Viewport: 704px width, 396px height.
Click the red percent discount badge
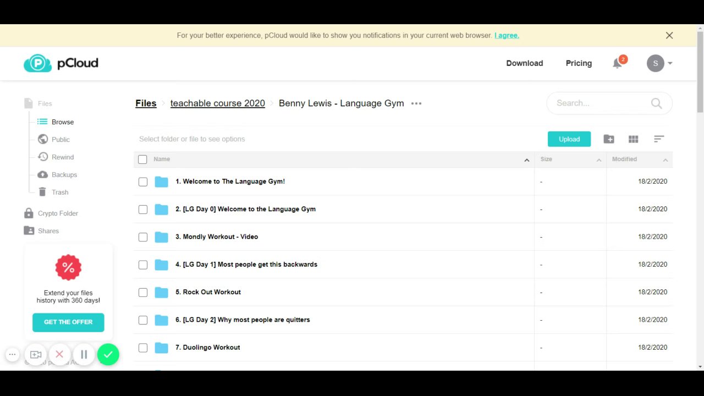click(68, 268)
